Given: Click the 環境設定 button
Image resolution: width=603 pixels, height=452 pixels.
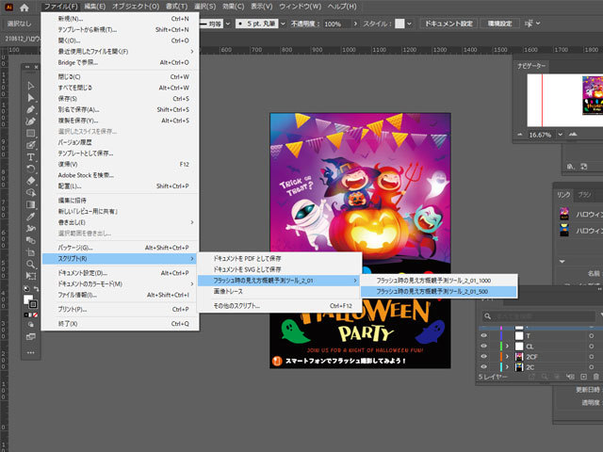Looking at the screenshot, I should (x=499, y=24).
